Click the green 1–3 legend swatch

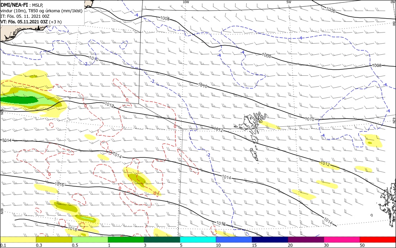point(126,240)
